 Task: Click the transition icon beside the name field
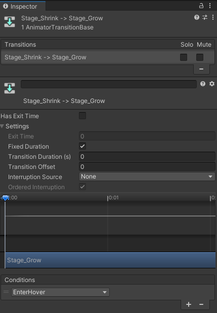(x=10, y=88)
